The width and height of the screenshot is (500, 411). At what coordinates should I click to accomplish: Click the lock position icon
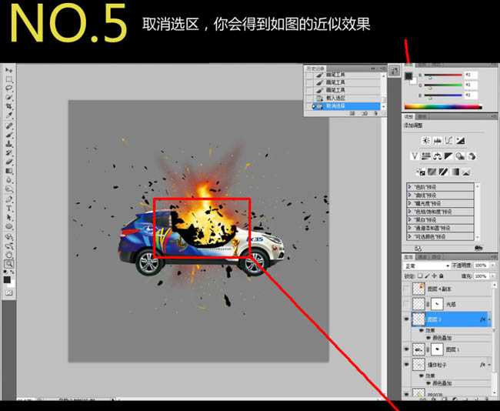click(x=435, y=276)
